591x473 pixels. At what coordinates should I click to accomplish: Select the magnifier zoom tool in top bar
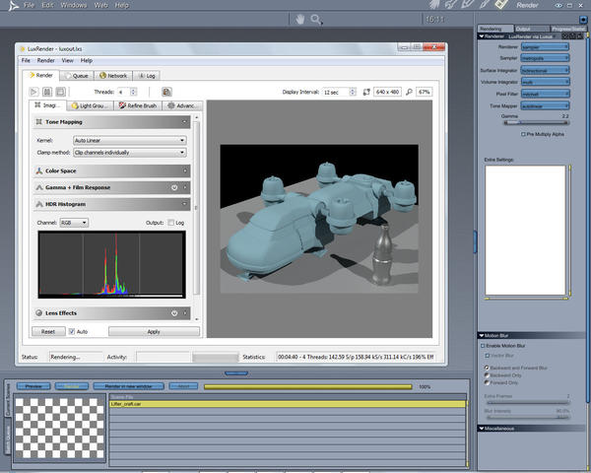[x=316, y=19]
